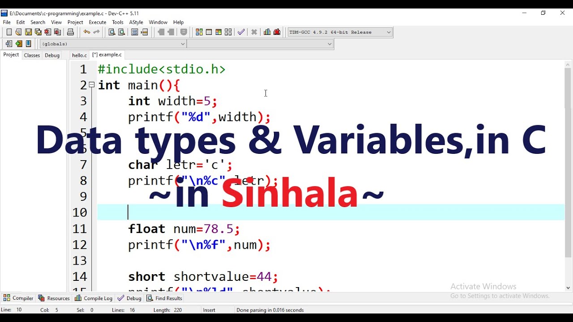
Task: Click the blue bookmark toolbar icon
Action: coord(28,43)
